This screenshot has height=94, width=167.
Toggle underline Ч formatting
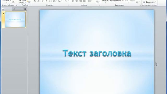[x=42, y=1]
